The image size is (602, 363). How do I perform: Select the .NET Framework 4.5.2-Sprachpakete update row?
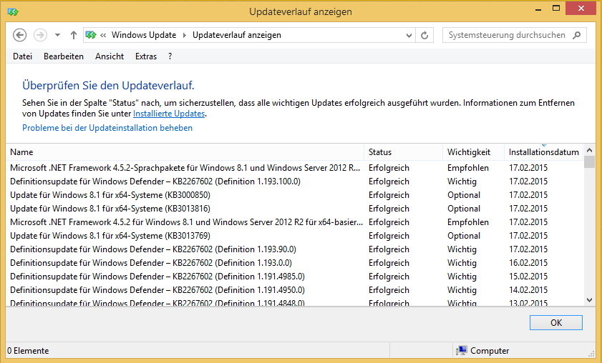click(x=295, y=168)
